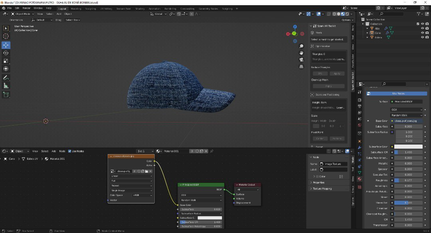431x233 pixels.
Task: Toggle camera view from viewport gizmo
Action: (x=301, y=59)
